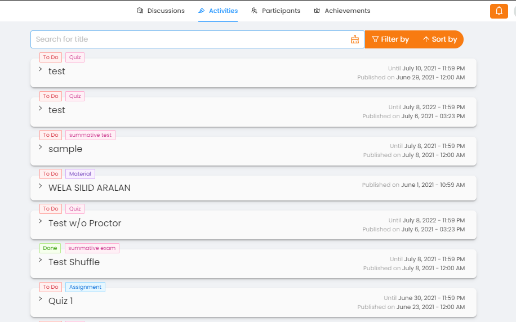Expand the Test w/o Proctor chevron
The height and width of the screenshot is (322, 516).
pos(41,221)
